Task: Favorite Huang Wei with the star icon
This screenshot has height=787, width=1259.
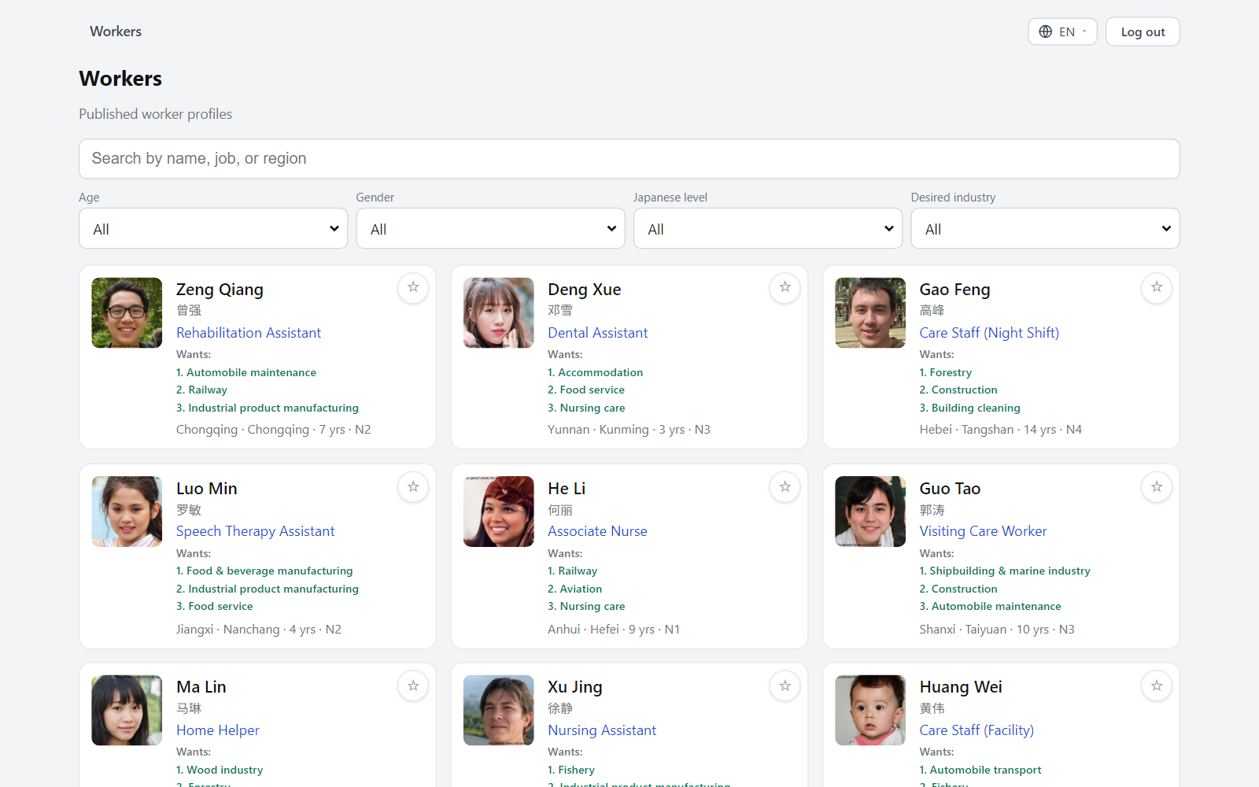Action: [x=1157, y=686]
